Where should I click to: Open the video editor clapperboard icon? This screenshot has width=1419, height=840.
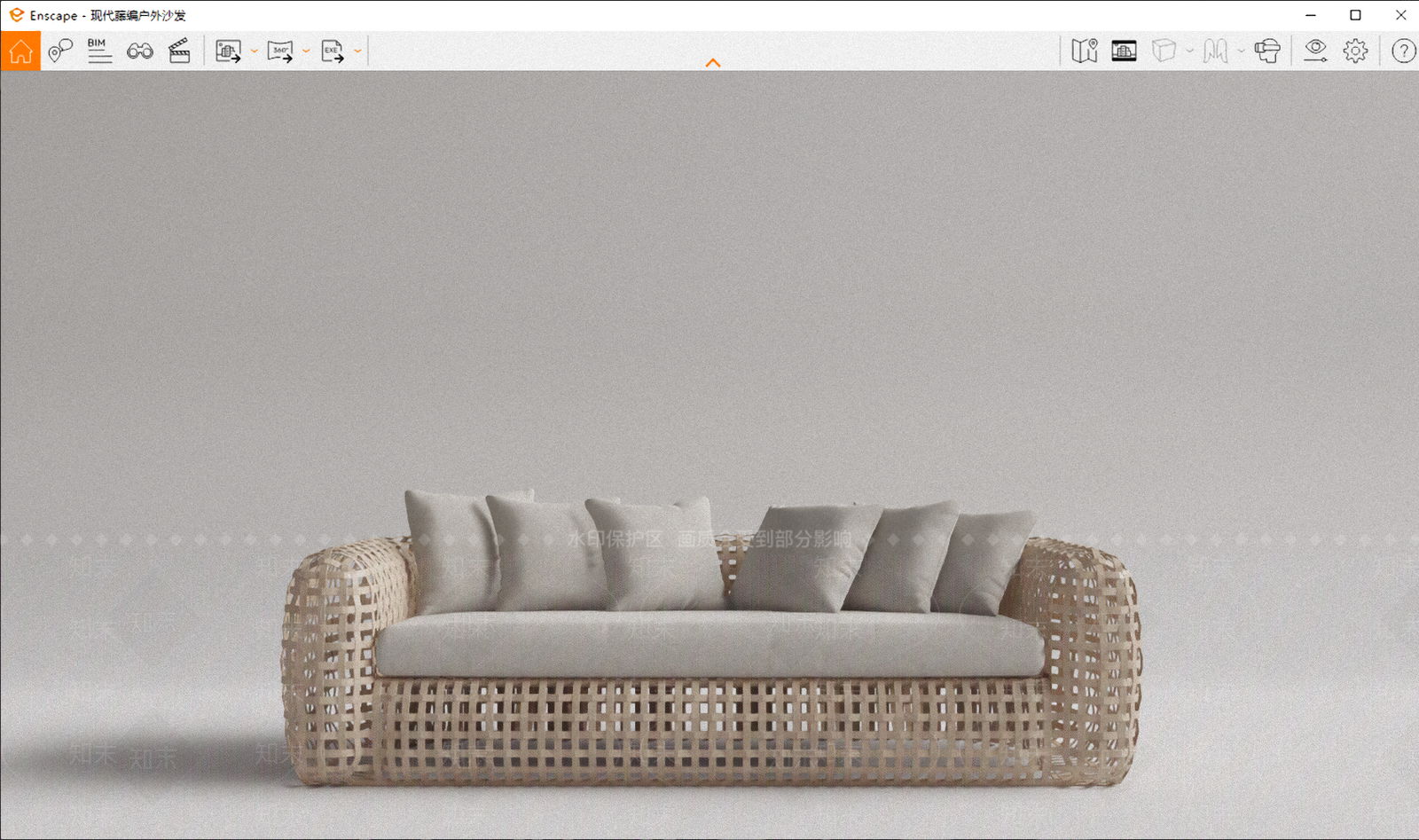coord(179,51)
